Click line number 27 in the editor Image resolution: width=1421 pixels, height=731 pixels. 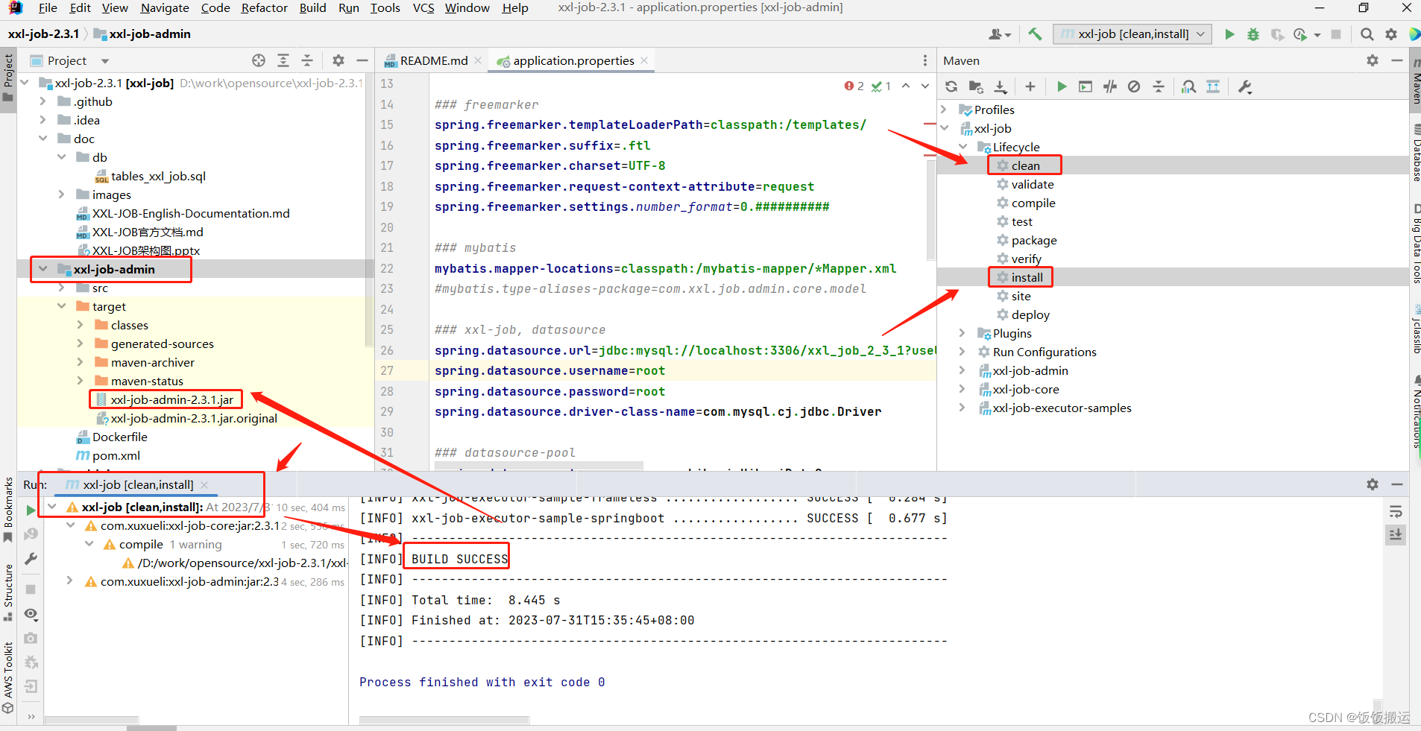click(387, 370)
